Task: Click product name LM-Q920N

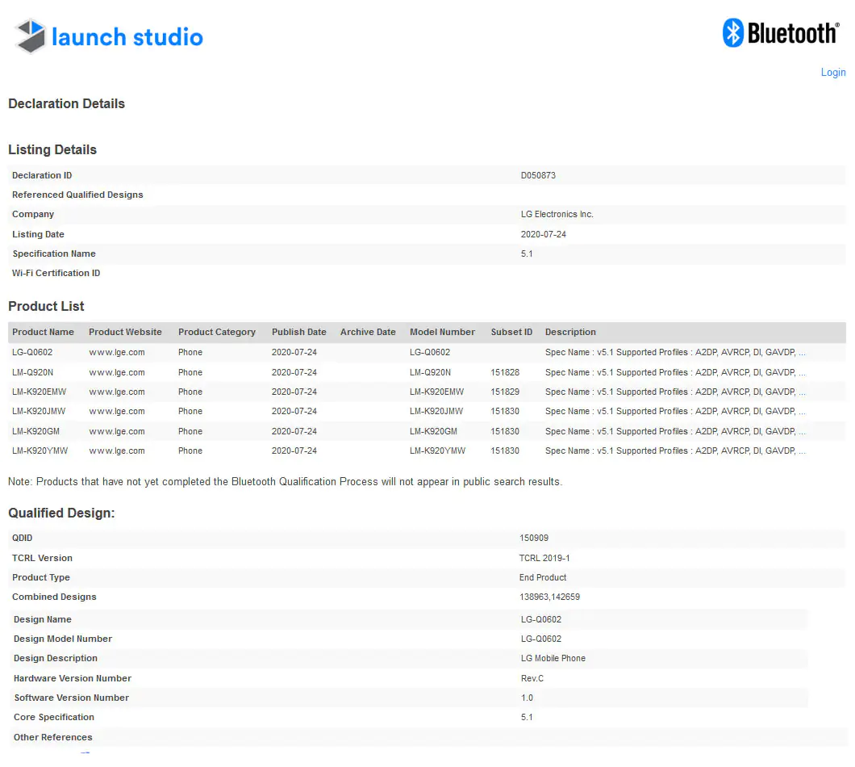Action: click(33, 372)
